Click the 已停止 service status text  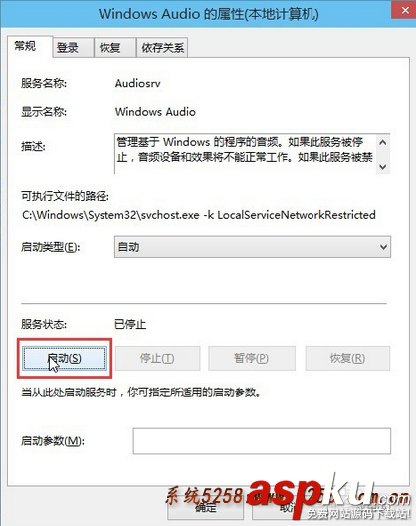pyautogui.click(x=130, y=324)
